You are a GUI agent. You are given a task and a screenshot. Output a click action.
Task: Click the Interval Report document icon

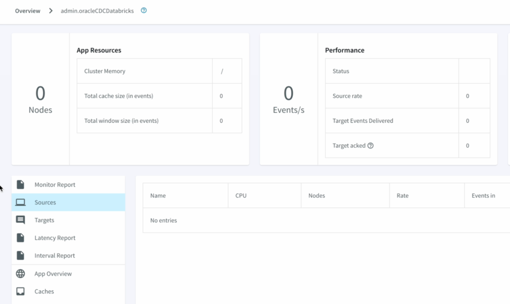tap(21, 256)
